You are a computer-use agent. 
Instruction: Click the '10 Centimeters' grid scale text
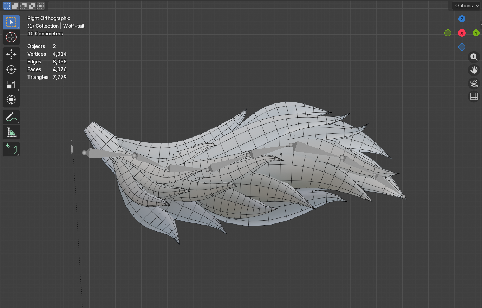tap(45, 34)
